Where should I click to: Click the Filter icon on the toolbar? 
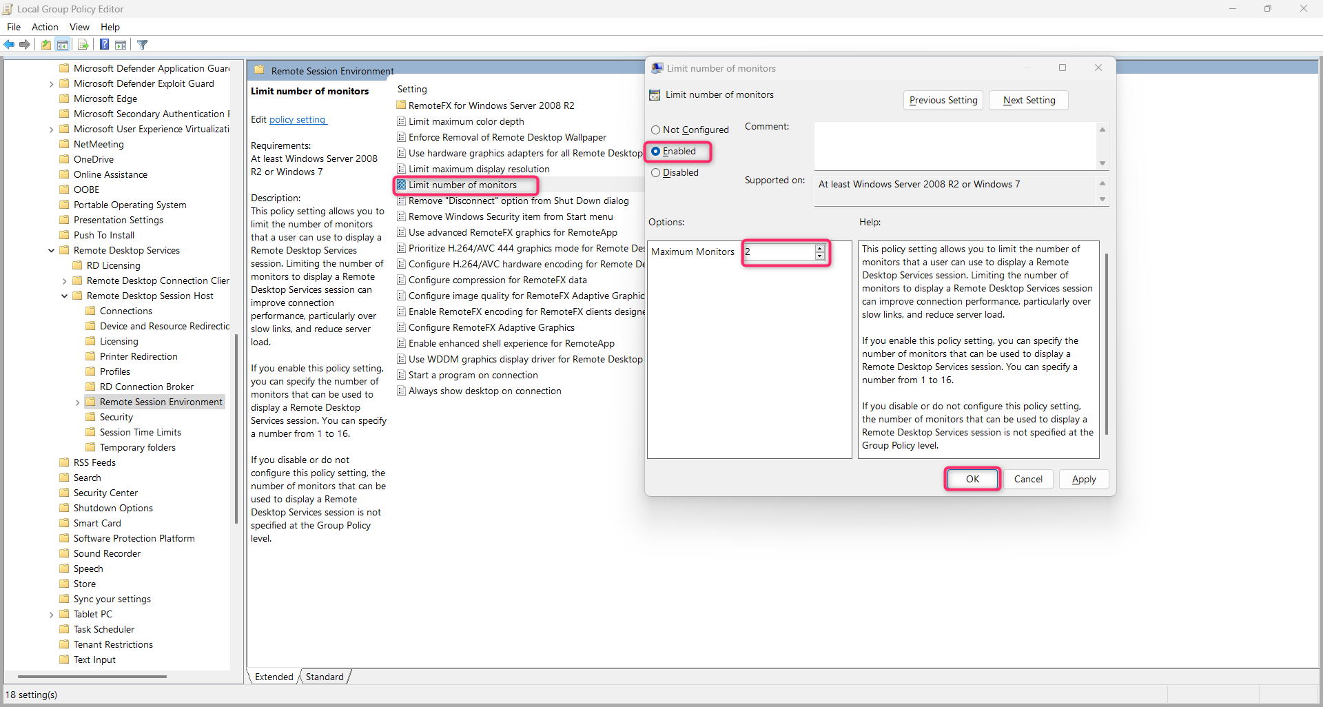coord(142,44)
